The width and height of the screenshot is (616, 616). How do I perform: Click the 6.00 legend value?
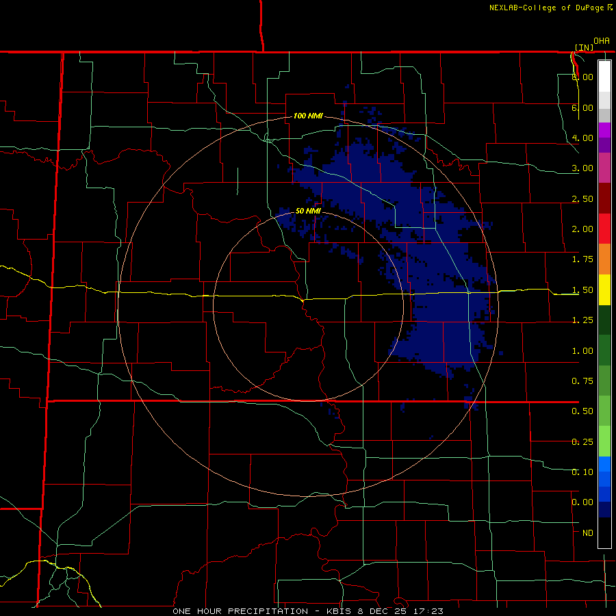coord(582,107)
